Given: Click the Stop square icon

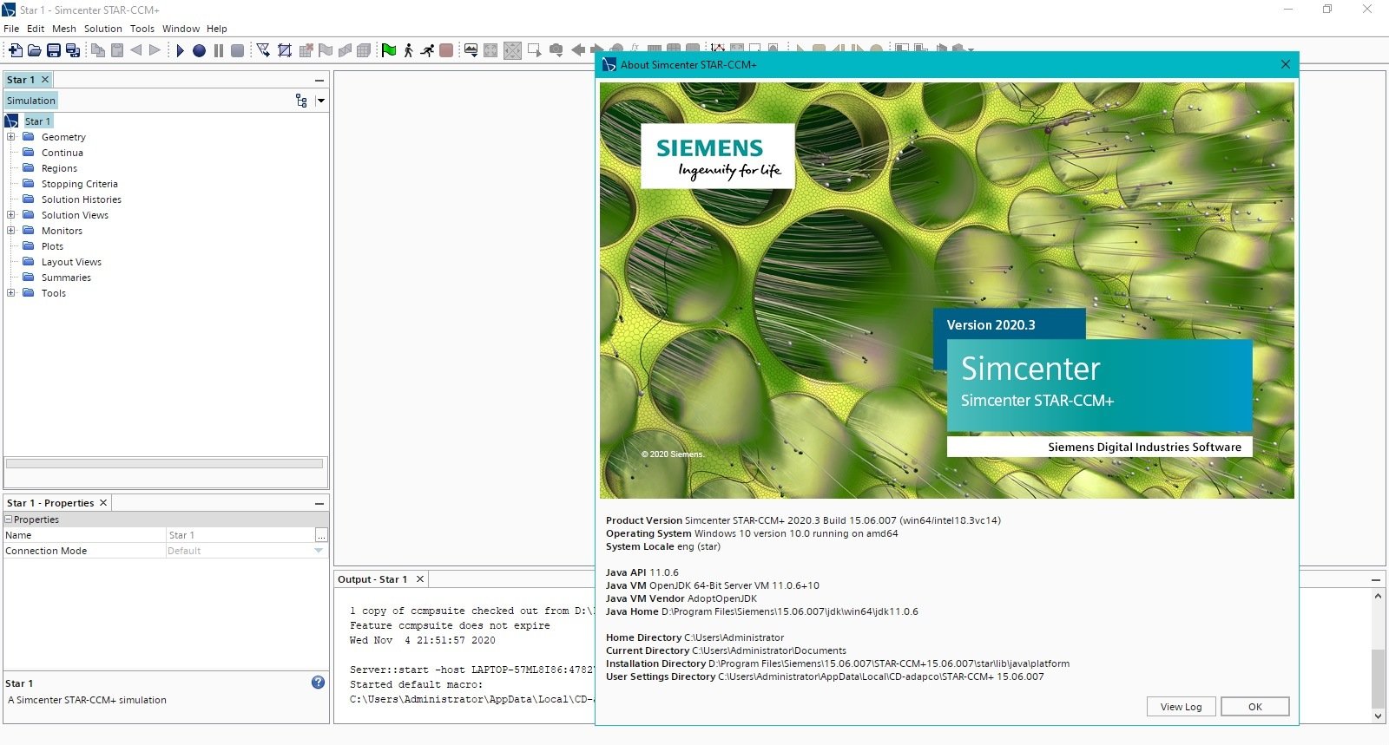Looking at the screenshot, I should tap(237, 50).
